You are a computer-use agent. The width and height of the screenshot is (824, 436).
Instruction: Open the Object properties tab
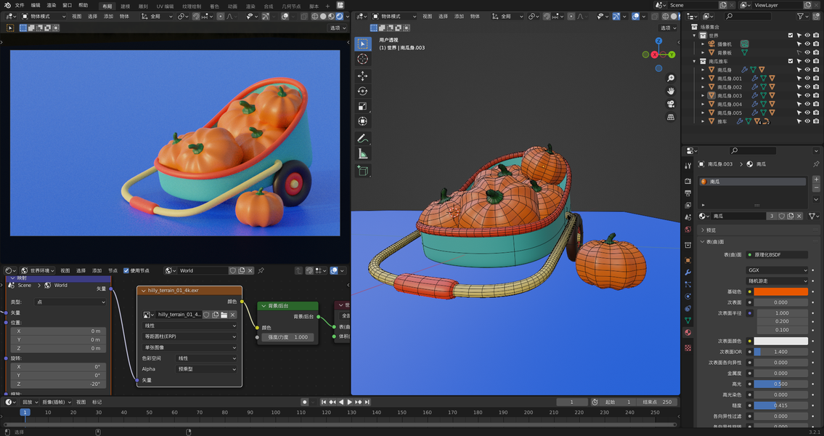pyautogui.click(x=688, y=260)
